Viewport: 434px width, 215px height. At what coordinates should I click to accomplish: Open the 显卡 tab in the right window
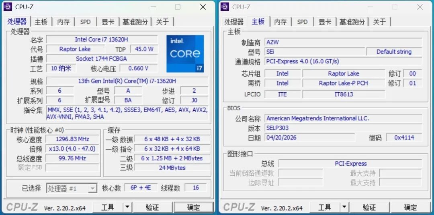325,22
